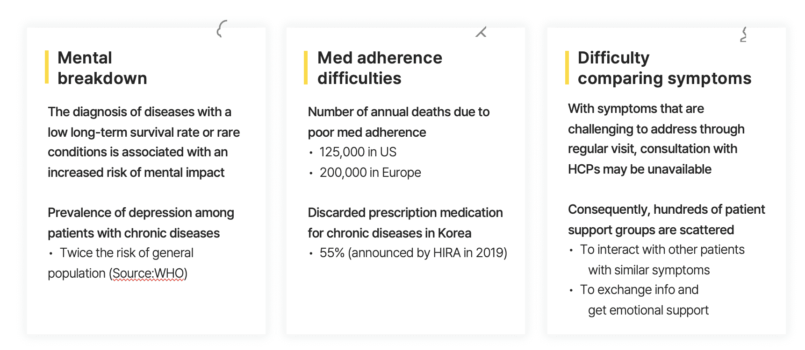Screen dimensions: 805x350
Task: Click the To interact with other patients bullet
Action: pyautogui.click(x=662, y=260)
